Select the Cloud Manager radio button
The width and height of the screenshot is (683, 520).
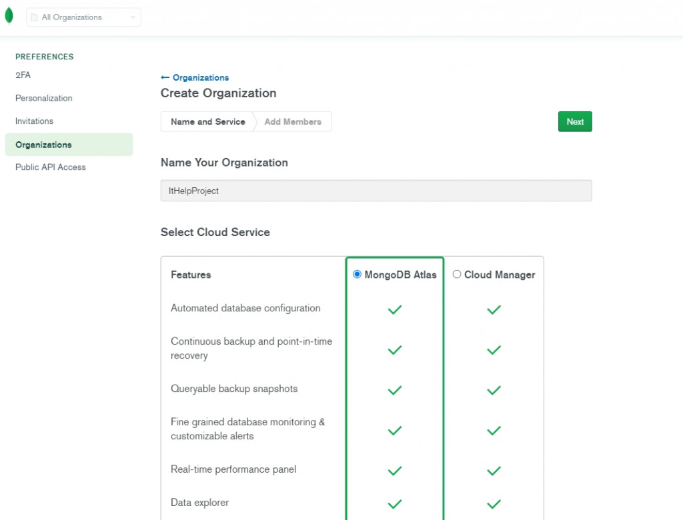point(457,274)
